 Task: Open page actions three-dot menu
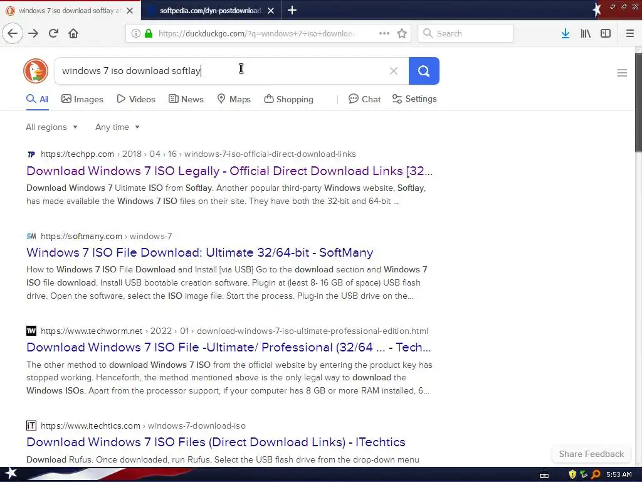click(384, 33)
